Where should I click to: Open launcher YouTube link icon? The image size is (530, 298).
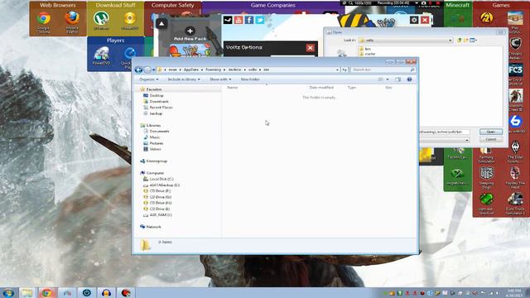point(238,20)
